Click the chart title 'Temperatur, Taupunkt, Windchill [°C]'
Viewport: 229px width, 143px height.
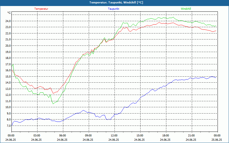(x=116, y=3)
